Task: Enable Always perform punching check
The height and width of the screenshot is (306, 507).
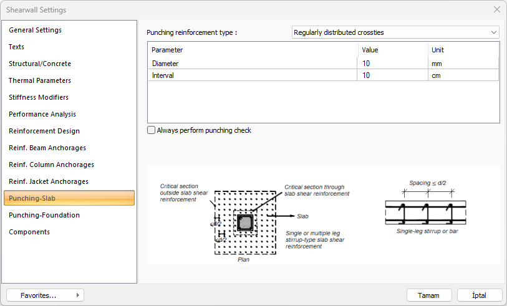Action: tap(152, 130)
